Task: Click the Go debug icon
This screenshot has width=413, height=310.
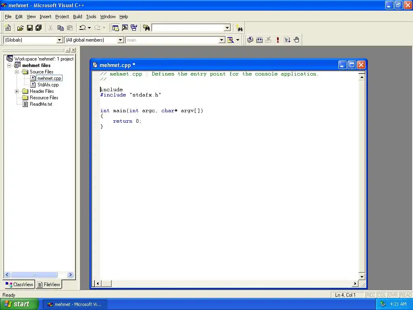Action: 287,40
